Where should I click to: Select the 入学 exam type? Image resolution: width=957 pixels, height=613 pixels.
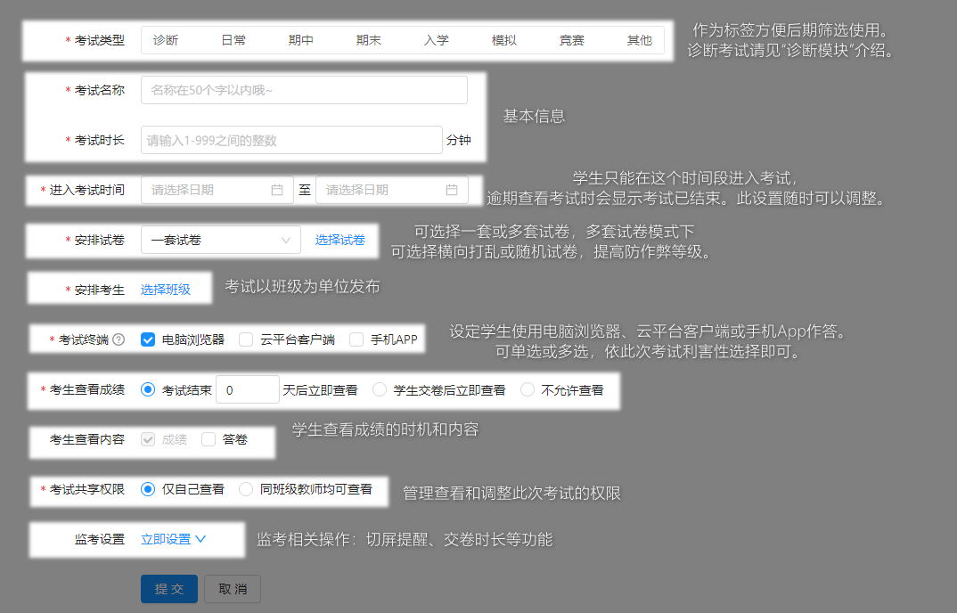(x=437, y=40)
